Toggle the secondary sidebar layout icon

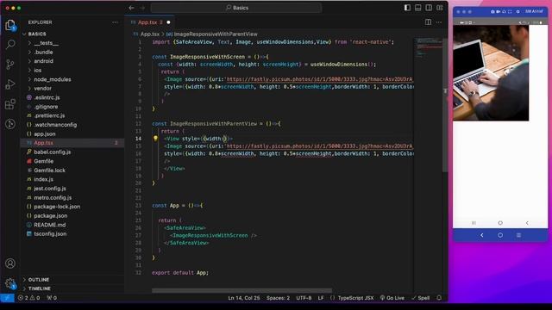[x=429, y=8]
